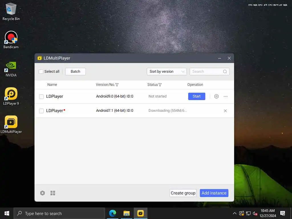
Task: Click the Downloading (554M/6... status text
Action: (x=168, y=111)
